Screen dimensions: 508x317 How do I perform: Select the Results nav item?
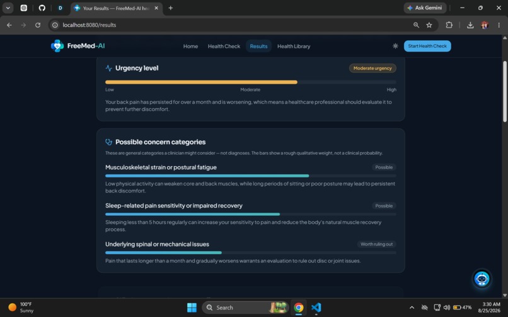pyautogui.click(x=258, y=47)
